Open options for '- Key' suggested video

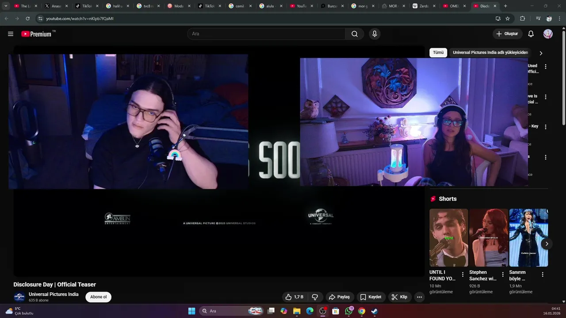click(545, 127)
